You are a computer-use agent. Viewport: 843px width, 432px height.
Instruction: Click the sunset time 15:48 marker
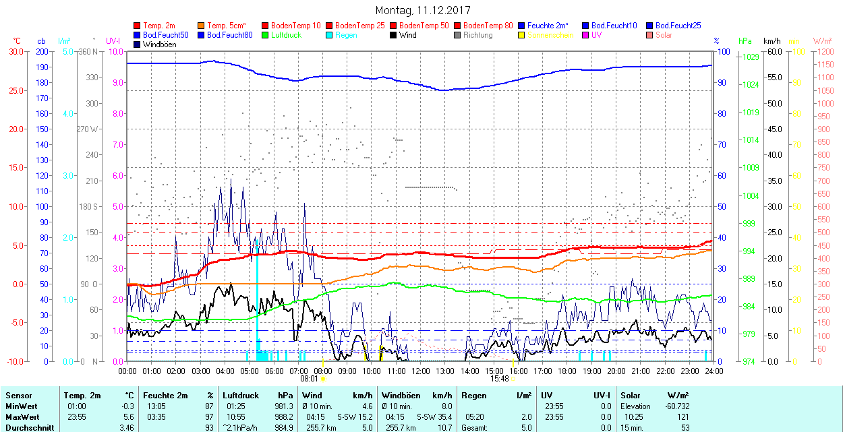[499, 378]
